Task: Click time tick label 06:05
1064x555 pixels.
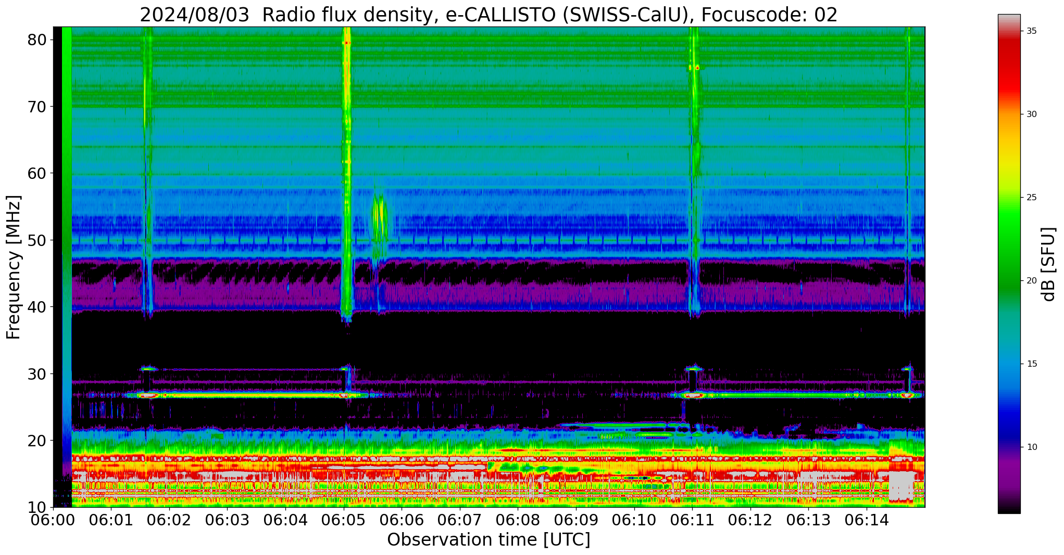Action: [344, 520]
